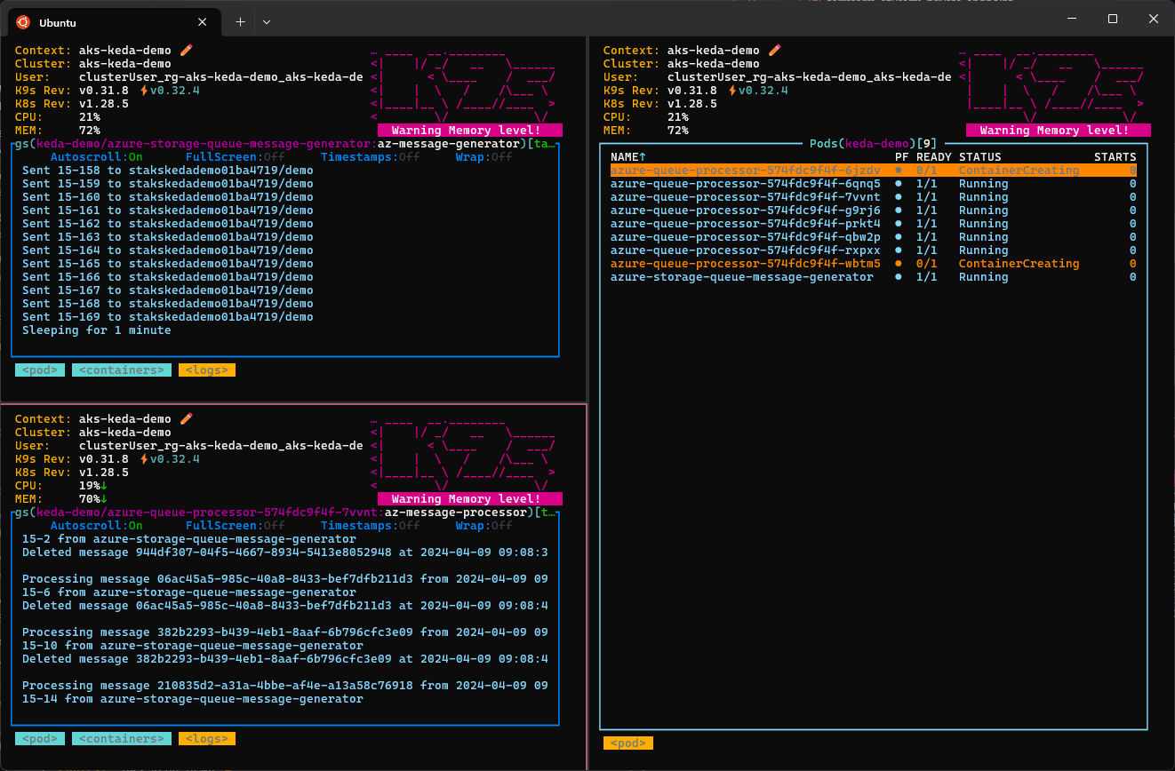Image resolution: width=1175 pixels, height=771 pixels.
Task: Select pod azure-queue-processor-574fdc9f4f-g9rj6
Action: pos(874,211)
